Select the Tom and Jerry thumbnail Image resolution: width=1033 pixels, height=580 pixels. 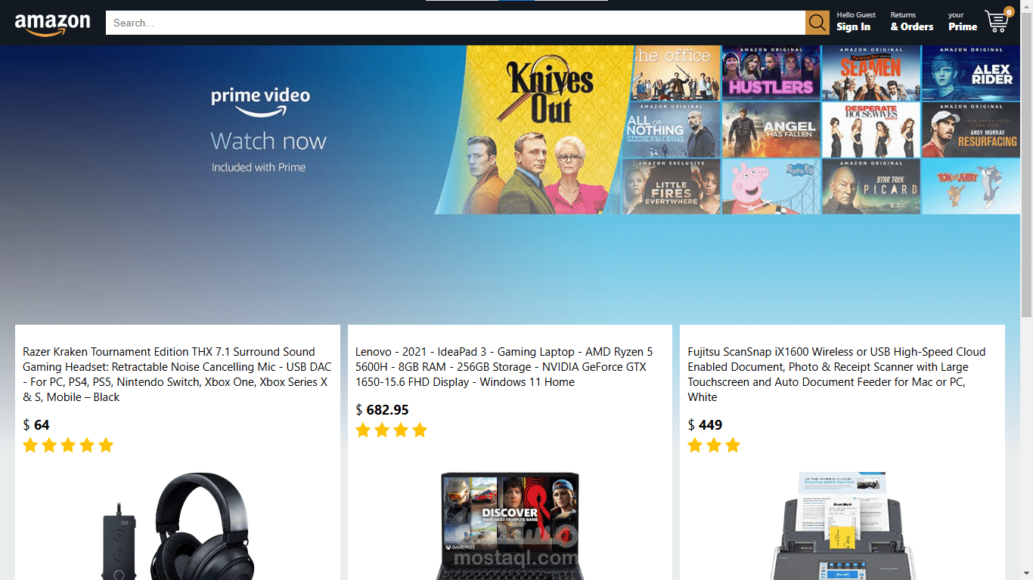tap(971, 187)
